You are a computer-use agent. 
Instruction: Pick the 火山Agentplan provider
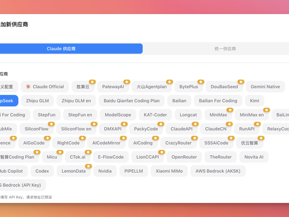pyautogui.click(x=152, y=86)
